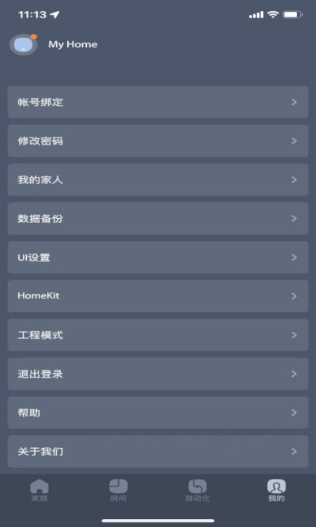The image size is (316, 527).
Task: Open the 房间 rooms tab icon
Action: (x=118, y=487)
